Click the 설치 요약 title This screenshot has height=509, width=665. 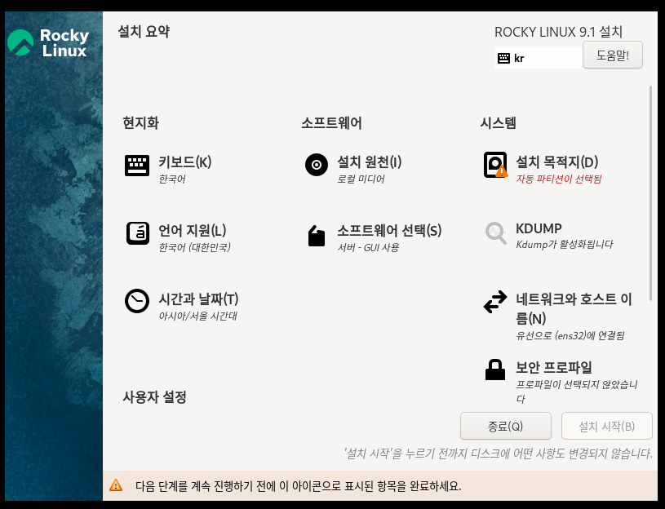144,31
